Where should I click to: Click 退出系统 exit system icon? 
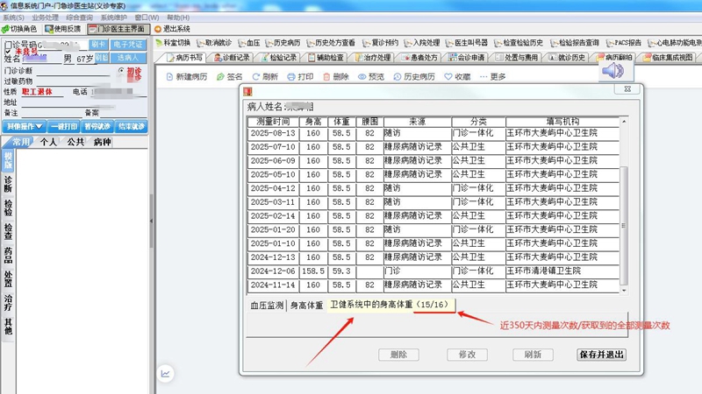[x=158, y=29]
